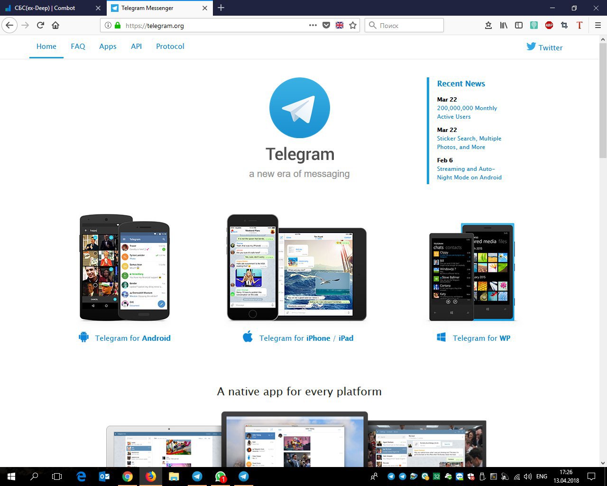Image resolution: width=607 pixels, height=486 pixels.
Task: Open the Adblock Plus extension
Action: click(x=549, y=25)
